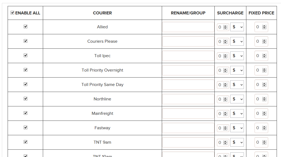Click surcharge spinner arrows for Toll Ipec
The width and height of the screenshot is (281, 157).
point(225,56)
